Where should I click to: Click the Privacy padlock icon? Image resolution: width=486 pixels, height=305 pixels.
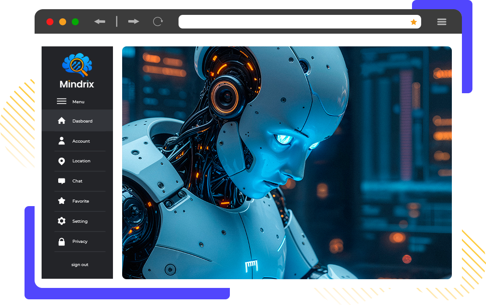pos(62,241)
